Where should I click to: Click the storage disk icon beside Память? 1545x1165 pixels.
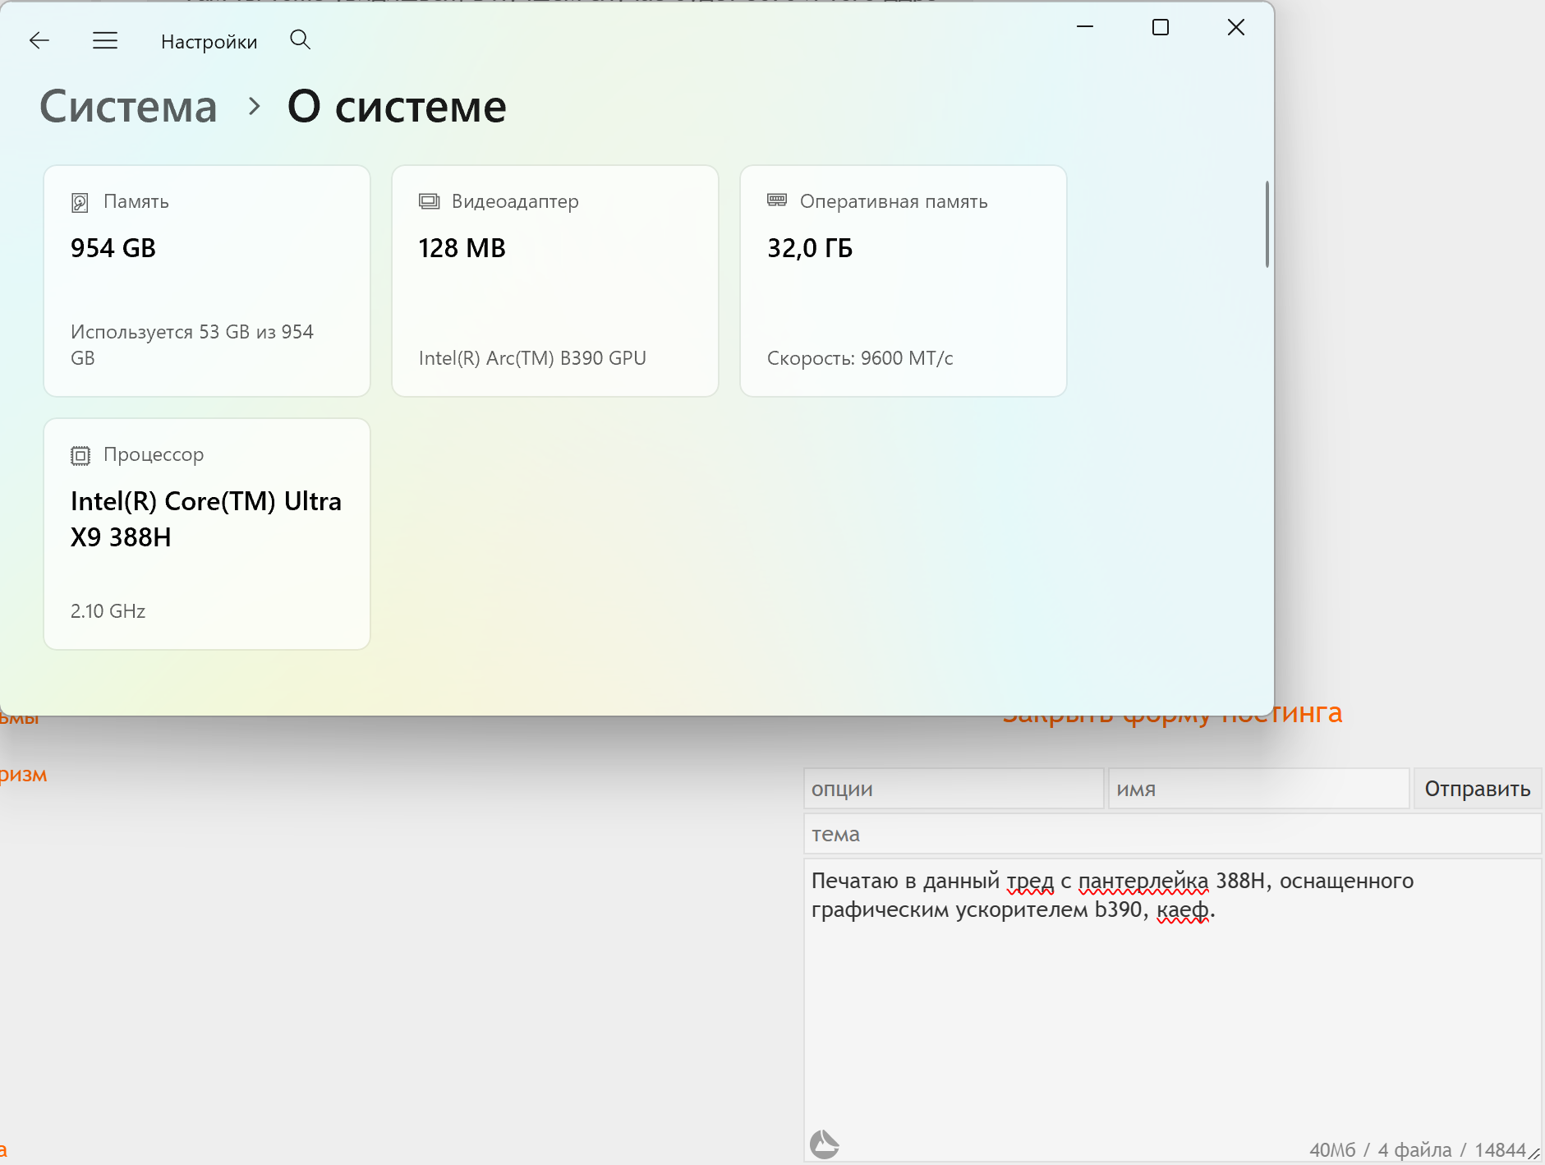80,202
